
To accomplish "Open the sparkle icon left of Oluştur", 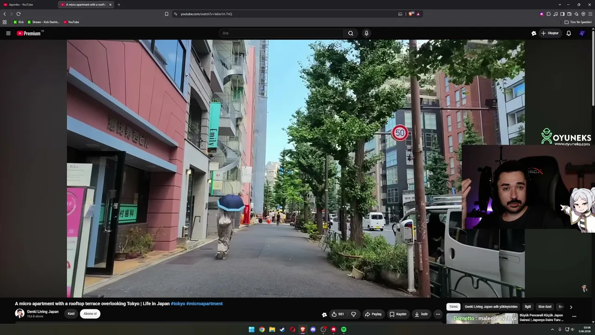I will click(x=534, y=33).
